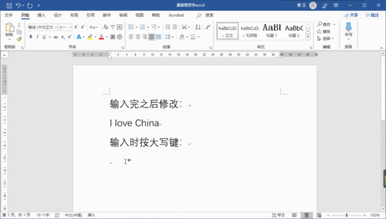Paste clipboard contents with 粘贴
This screenshot has width=386, height=219.
[x=10, y=35]
